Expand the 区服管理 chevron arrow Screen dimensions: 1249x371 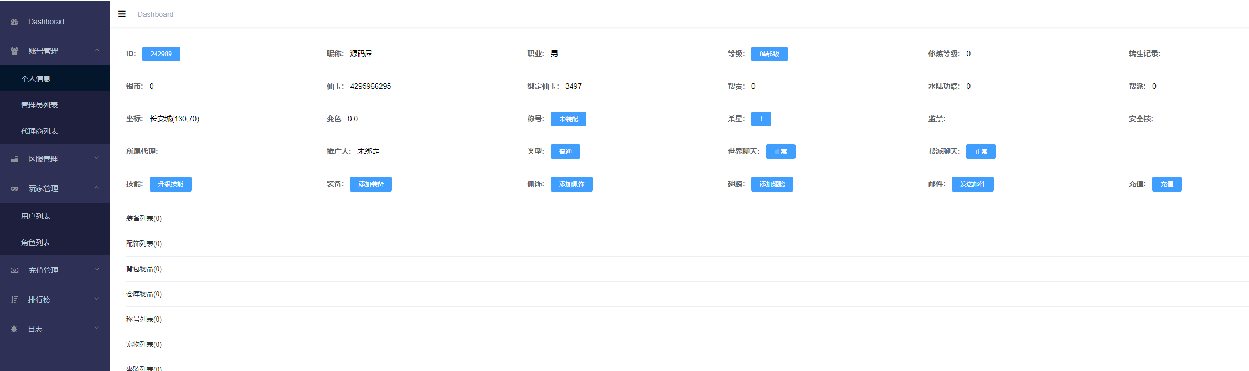[x=97, y=158]
